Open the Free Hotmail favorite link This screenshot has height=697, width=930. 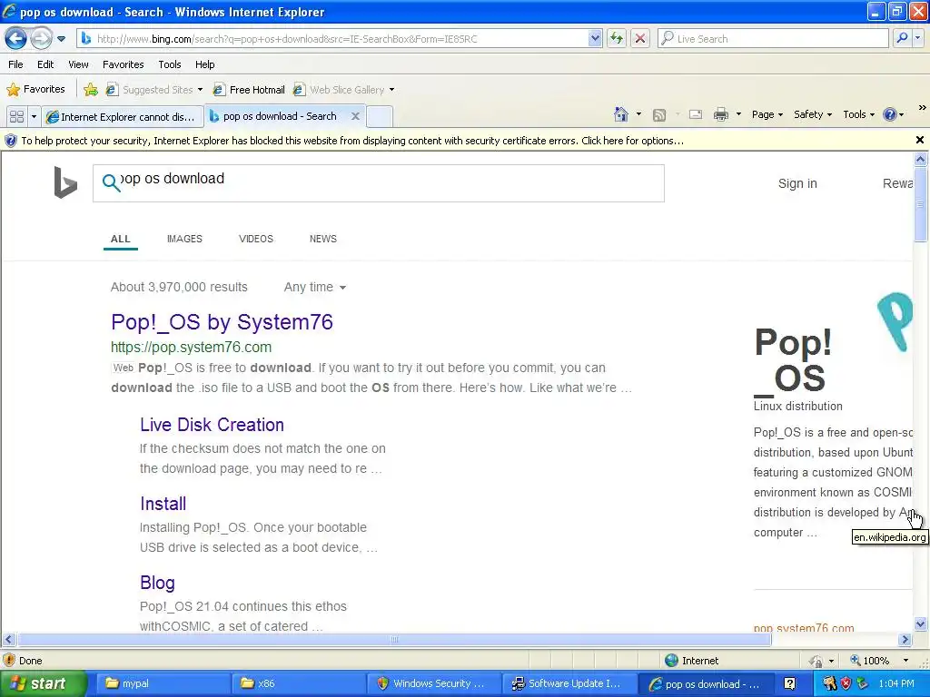[x=249, y=90]
